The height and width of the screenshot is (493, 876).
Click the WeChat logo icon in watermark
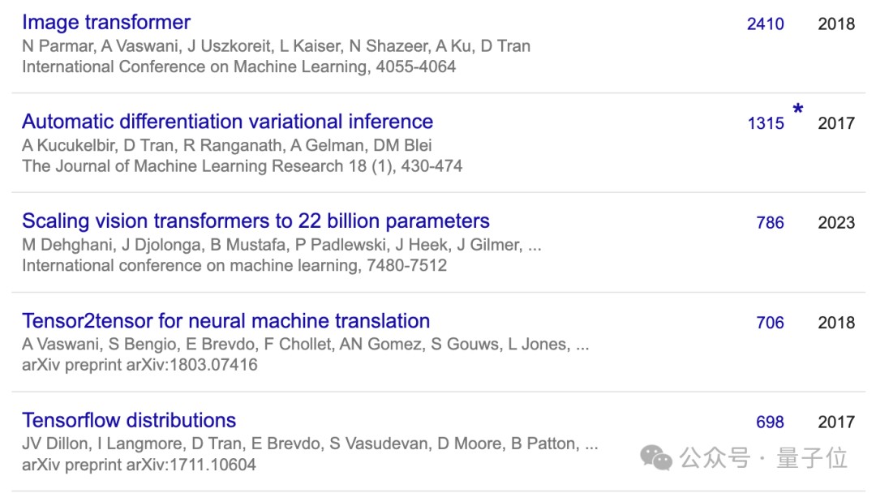[x=656, y=458]
